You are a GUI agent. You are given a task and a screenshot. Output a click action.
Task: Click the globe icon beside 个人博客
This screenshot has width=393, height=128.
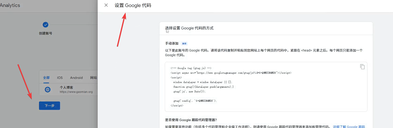[x=48, y=89]
